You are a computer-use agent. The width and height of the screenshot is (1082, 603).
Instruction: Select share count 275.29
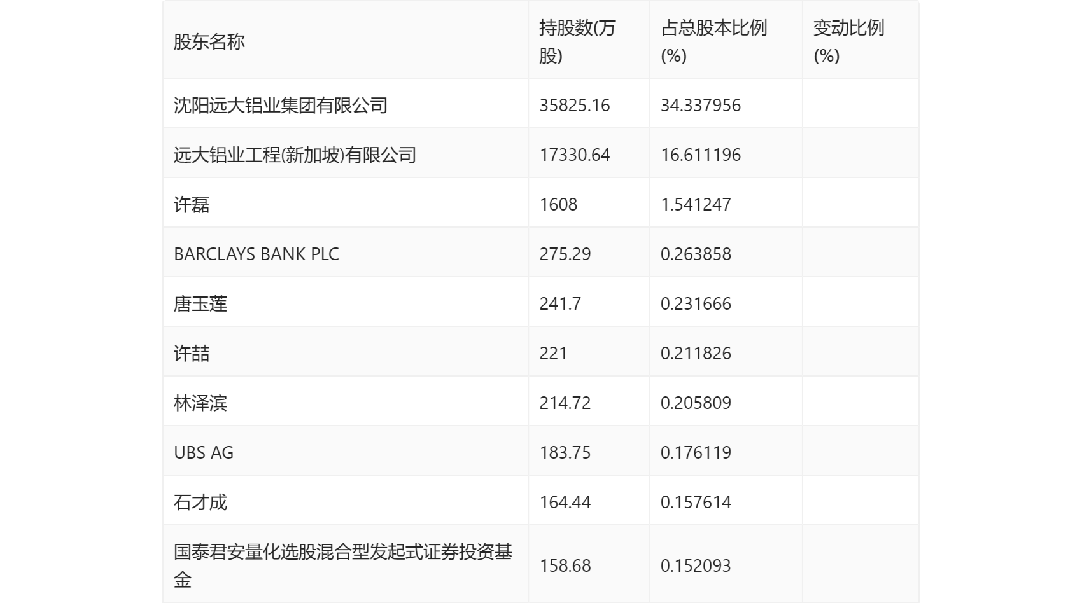[x=565, y=254]
